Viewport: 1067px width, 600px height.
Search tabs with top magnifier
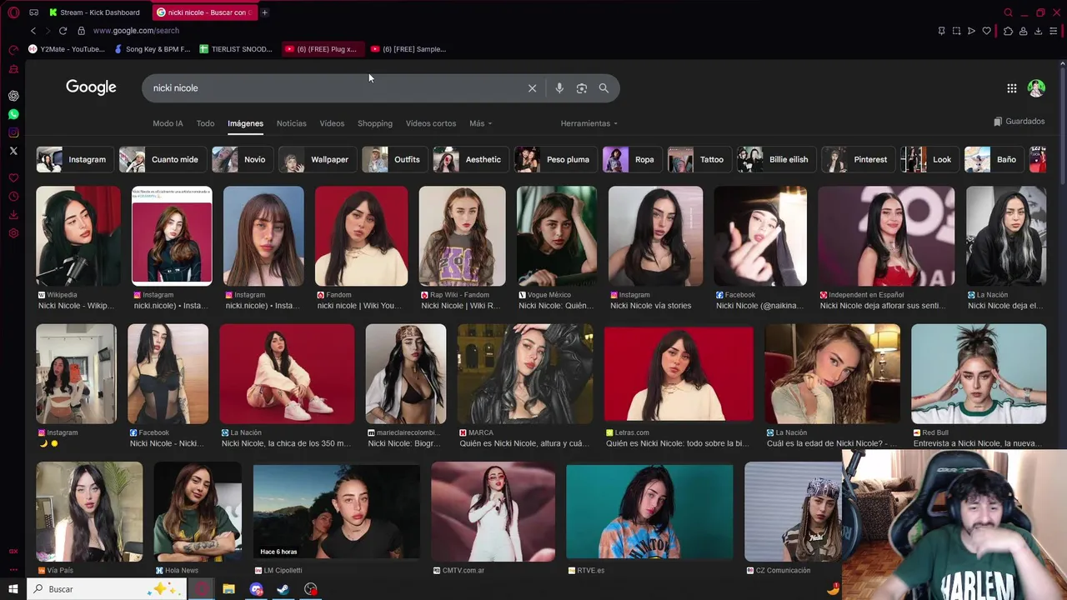pos(1008,12)
